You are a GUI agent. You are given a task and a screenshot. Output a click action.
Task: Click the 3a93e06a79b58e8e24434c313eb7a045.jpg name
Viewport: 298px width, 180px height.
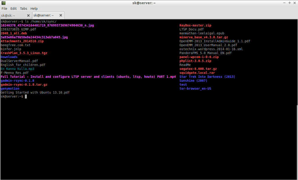tap(34, 37)
